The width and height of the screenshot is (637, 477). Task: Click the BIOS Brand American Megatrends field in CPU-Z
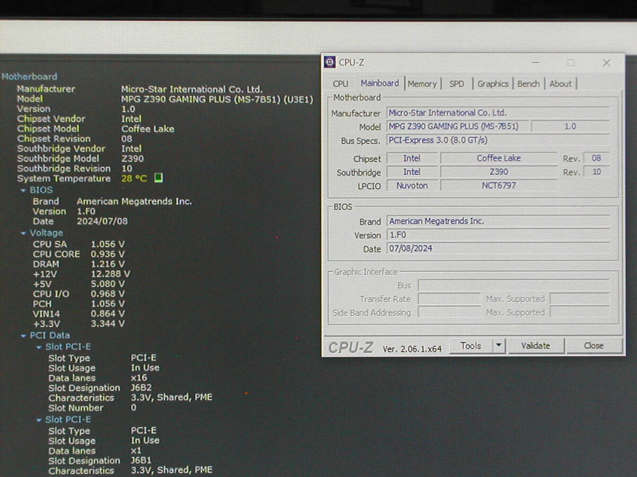coord(498,221)
